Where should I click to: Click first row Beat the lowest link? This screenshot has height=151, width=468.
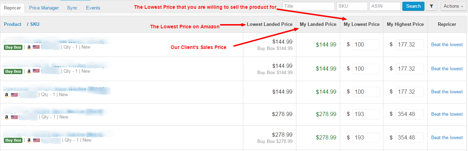pyautogui.click(x=447, y=44)
